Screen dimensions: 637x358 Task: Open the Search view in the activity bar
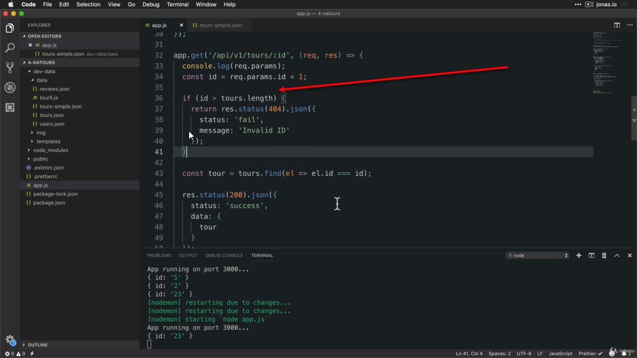[9, 48]
